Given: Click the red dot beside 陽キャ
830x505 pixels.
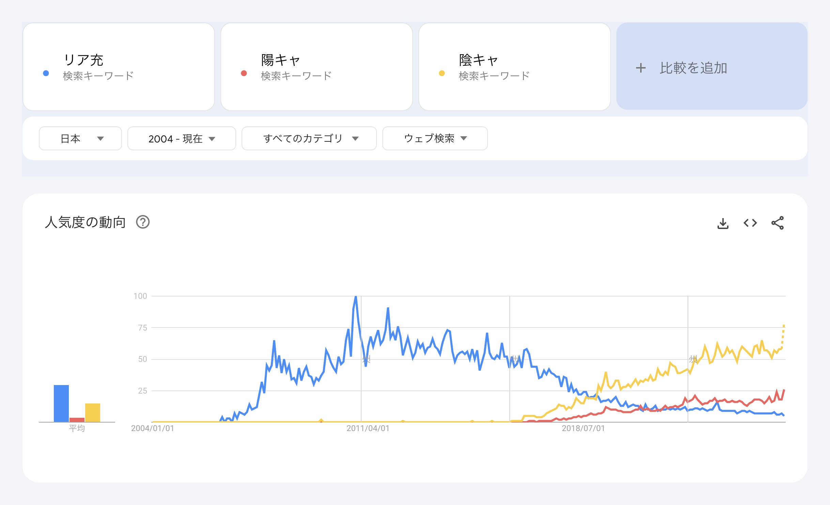Looking at the screenshot, I should tap(244, 73).
